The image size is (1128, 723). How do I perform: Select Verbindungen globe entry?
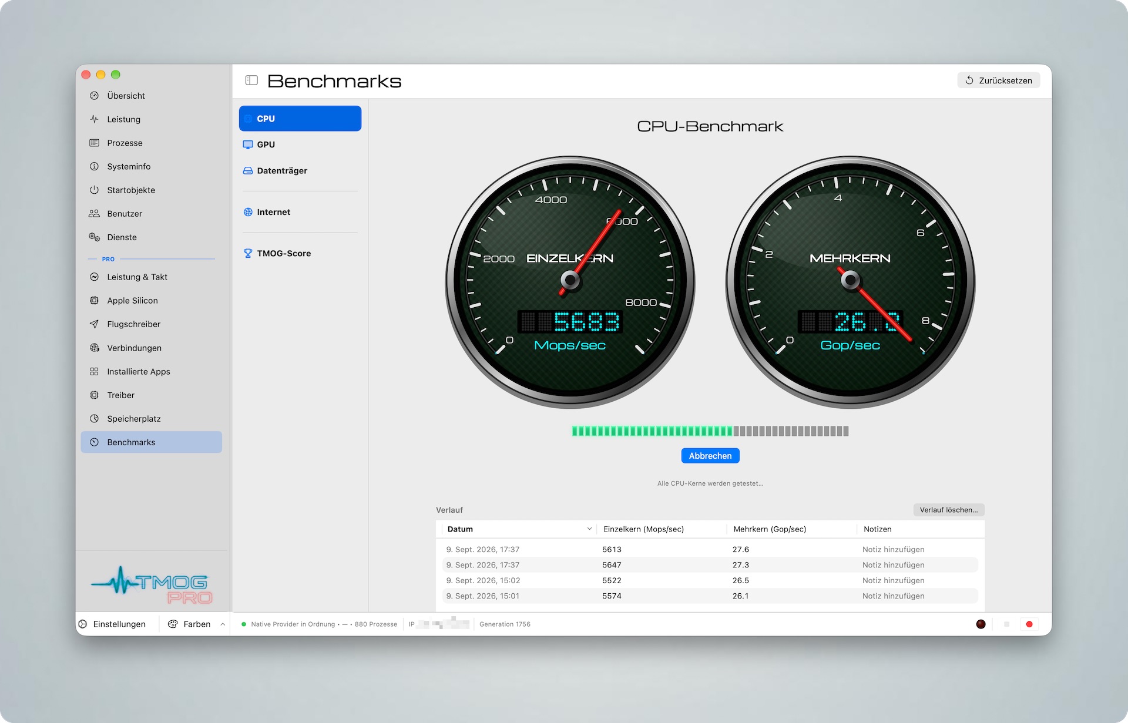(x=151, y=348)
